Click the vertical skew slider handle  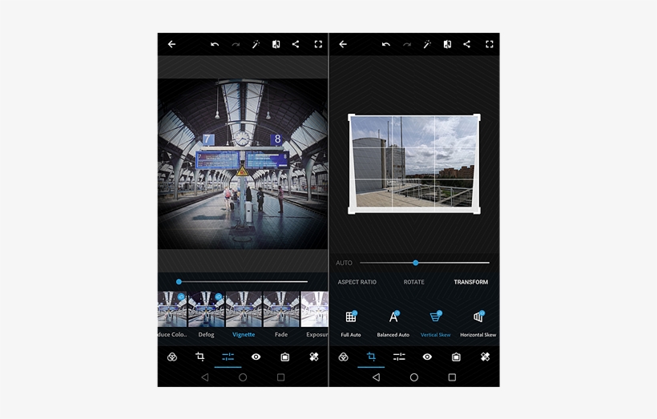pyautogui.click(x=416, y=263)
